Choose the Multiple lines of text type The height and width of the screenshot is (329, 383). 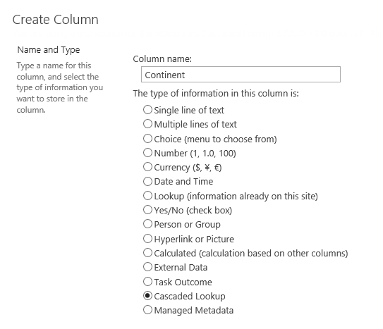coord(147,124)
